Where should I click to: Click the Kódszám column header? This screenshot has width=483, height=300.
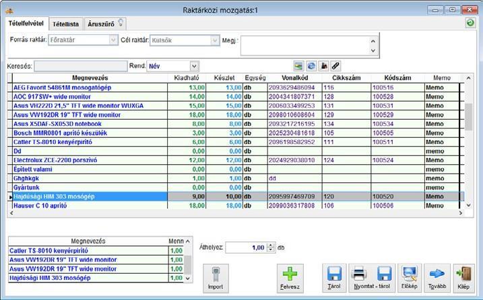point(397,78)
